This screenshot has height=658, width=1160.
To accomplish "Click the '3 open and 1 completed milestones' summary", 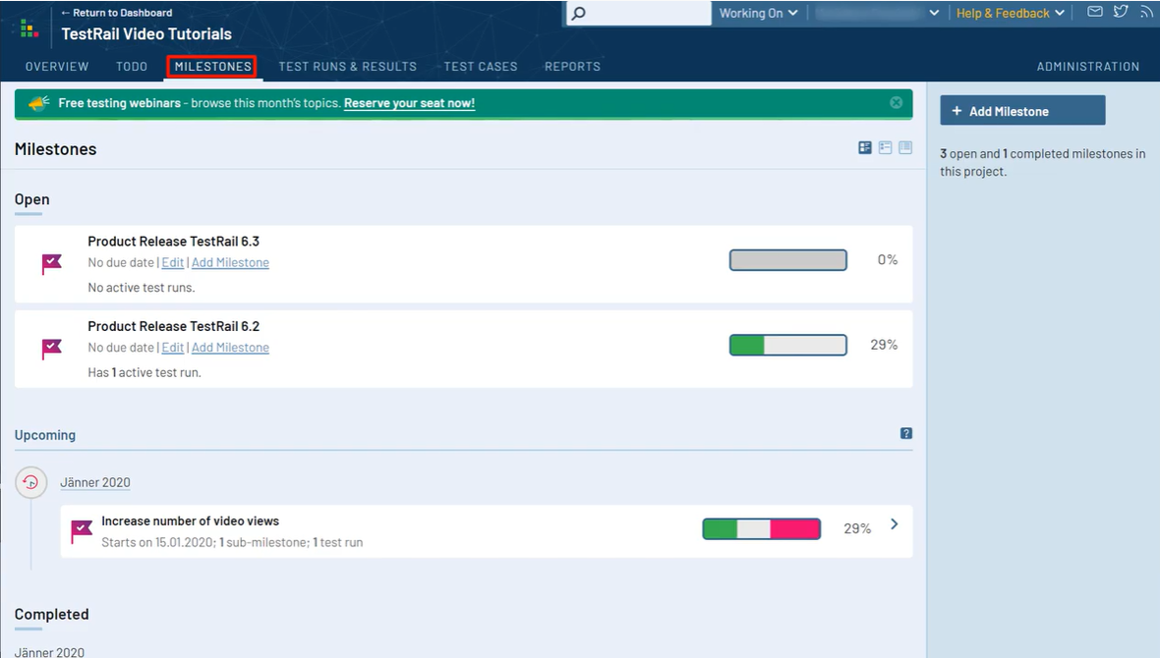I will [x=1042, y=163].
